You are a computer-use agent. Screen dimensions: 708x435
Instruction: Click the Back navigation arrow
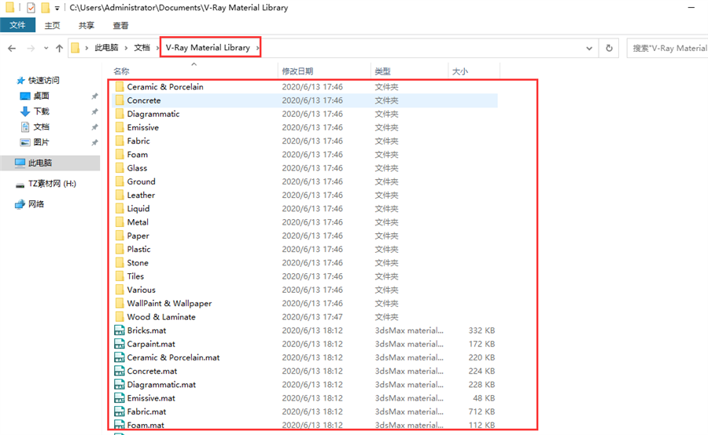coord(12,48)
